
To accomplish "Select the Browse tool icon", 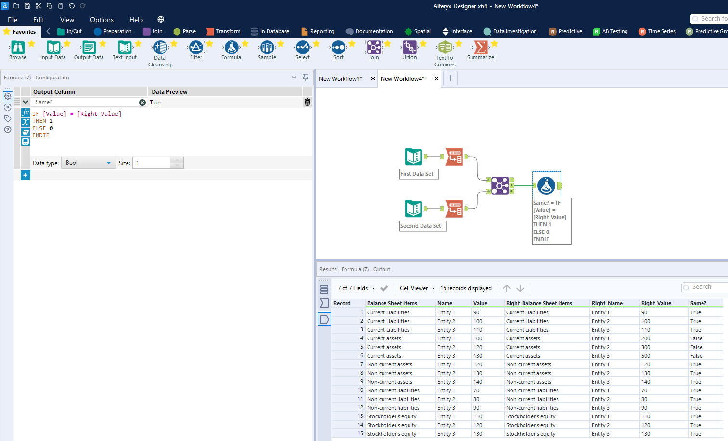I will pyautogui.click(x=18, y=47).
